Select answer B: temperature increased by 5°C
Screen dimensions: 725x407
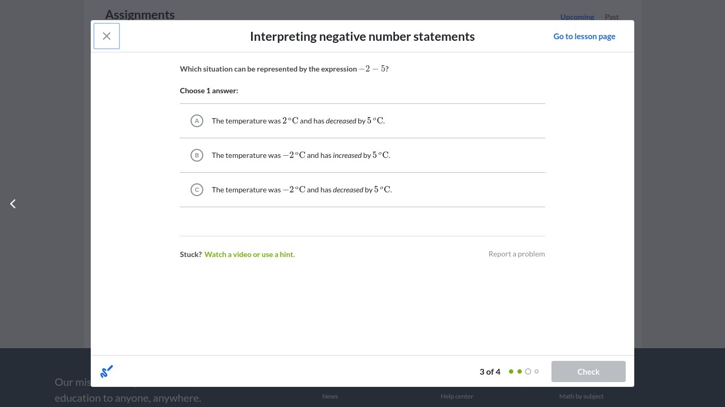[x=197, y=155]
